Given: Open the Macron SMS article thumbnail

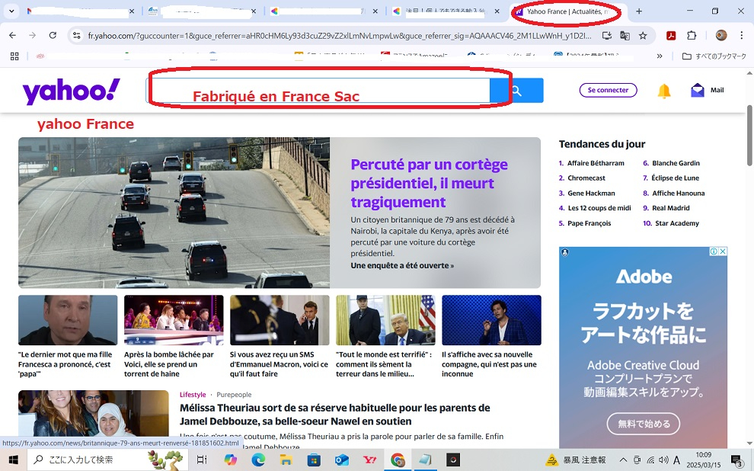Looking at the screenshot, I should [x=280, y=320].
